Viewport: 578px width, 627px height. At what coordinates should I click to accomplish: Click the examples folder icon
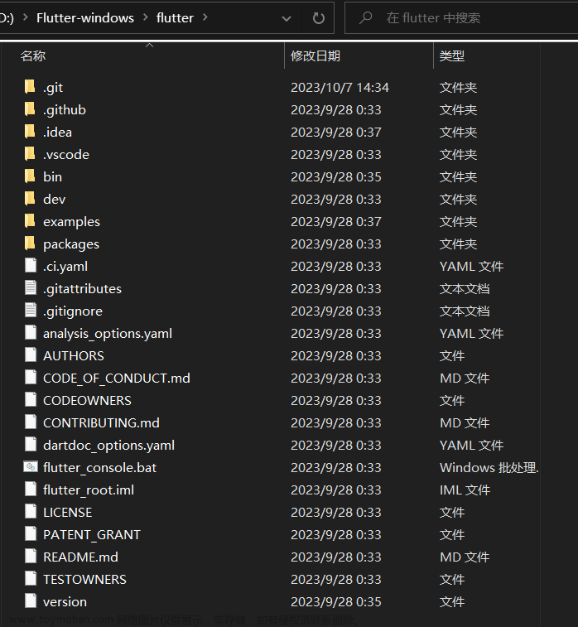coord(30,221)
